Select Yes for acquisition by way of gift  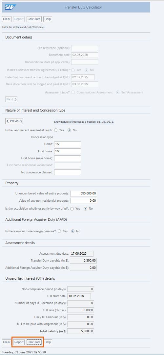click(x=72, y=209)
